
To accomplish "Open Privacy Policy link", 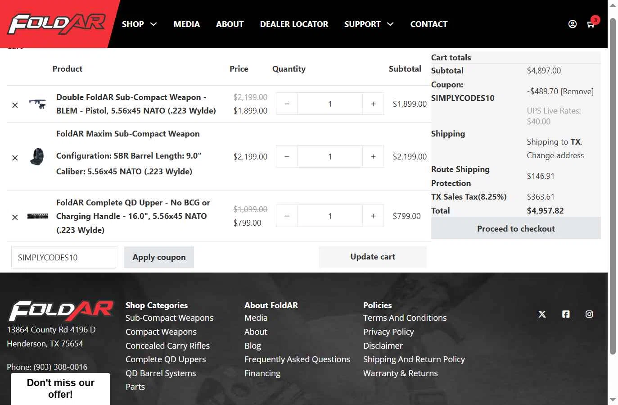I will click(388, 332).
